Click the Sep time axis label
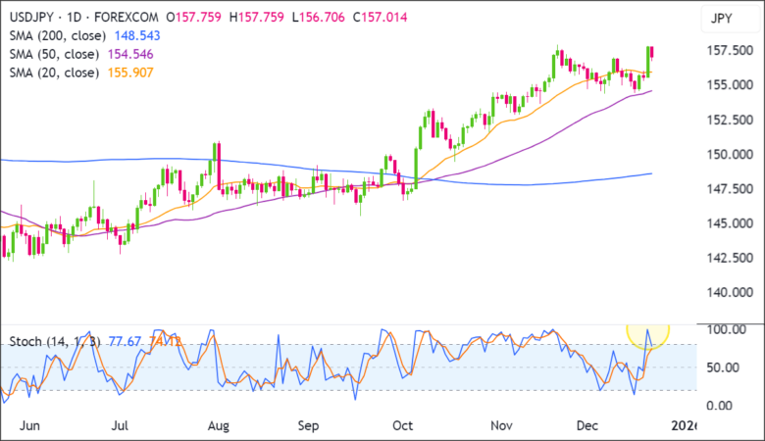765x441 pixels. (308, 426)
